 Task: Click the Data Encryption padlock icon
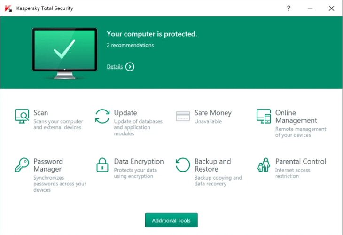[102, 165]
